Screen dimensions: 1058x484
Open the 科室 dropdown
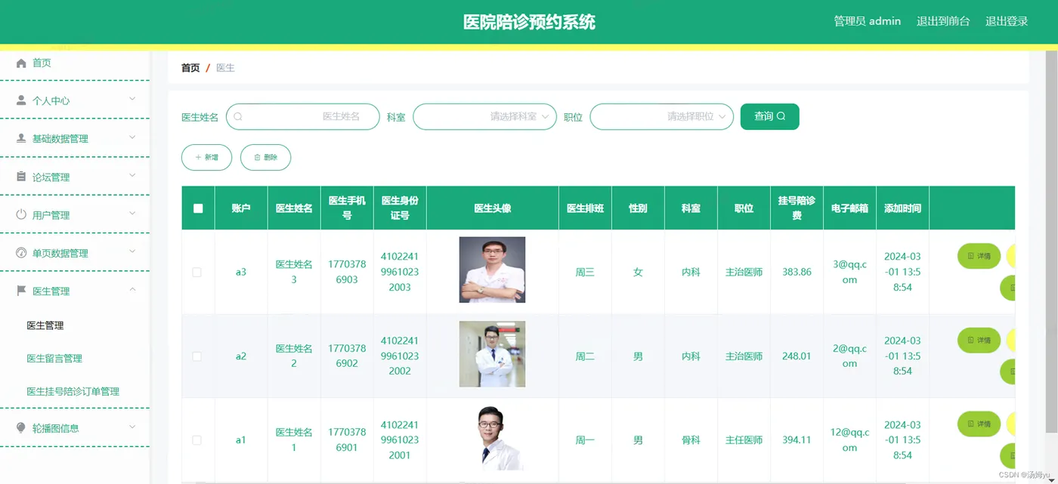(484, 117)
